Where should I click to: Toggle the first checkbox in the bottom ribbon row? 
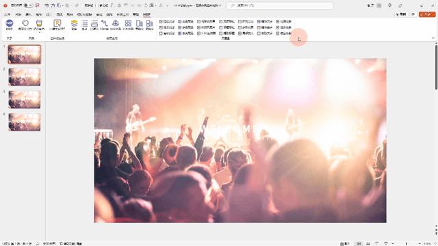(161, 33)
